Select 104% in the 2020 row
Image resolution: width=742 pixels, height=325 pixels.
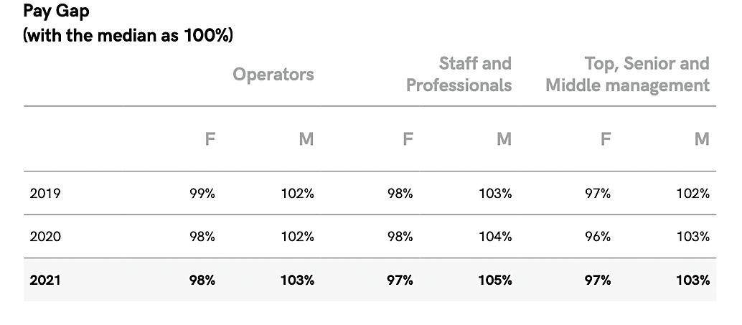pyautogui.click(x=495, y=237)
